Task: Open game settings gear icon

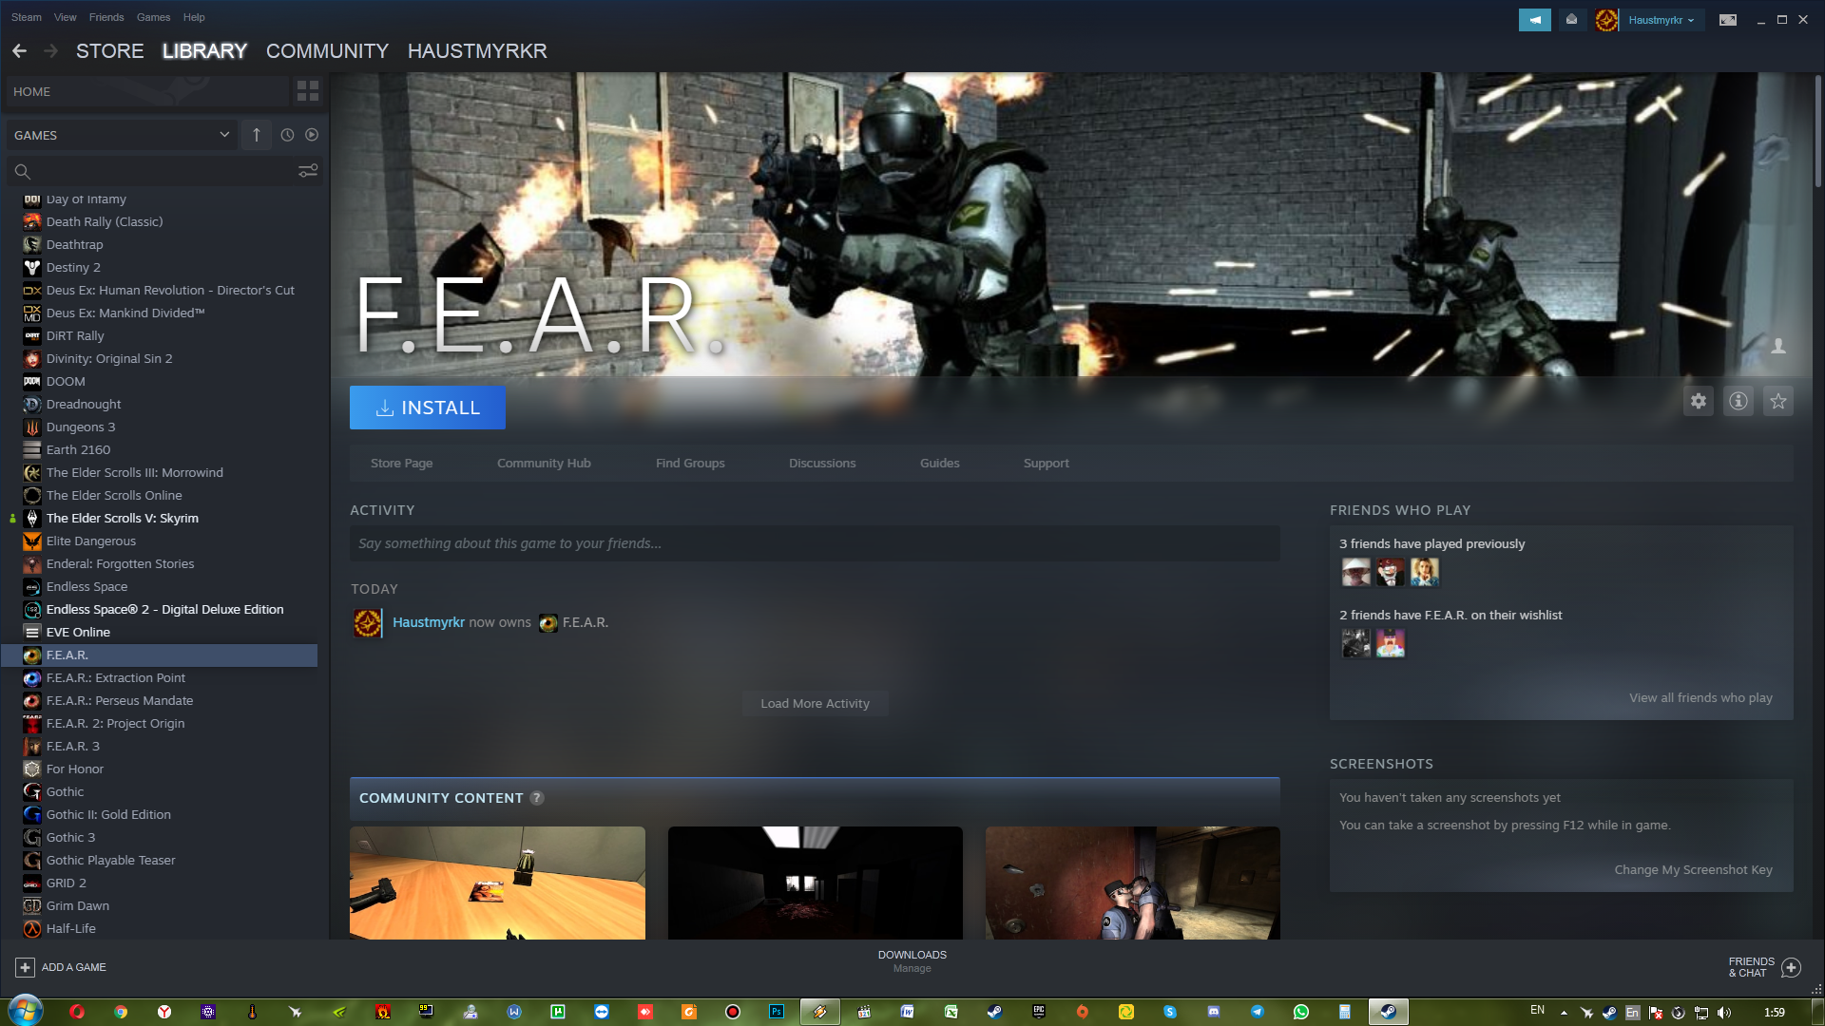Action: point(1699,402)
